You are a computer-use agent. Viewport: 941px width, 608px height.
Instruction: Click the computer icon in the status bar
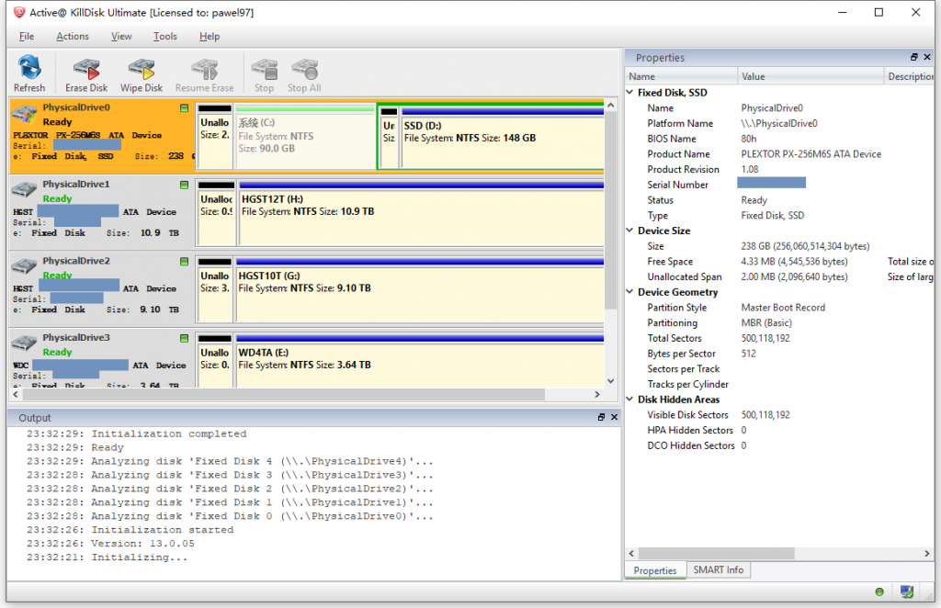(x=906, y=591)
